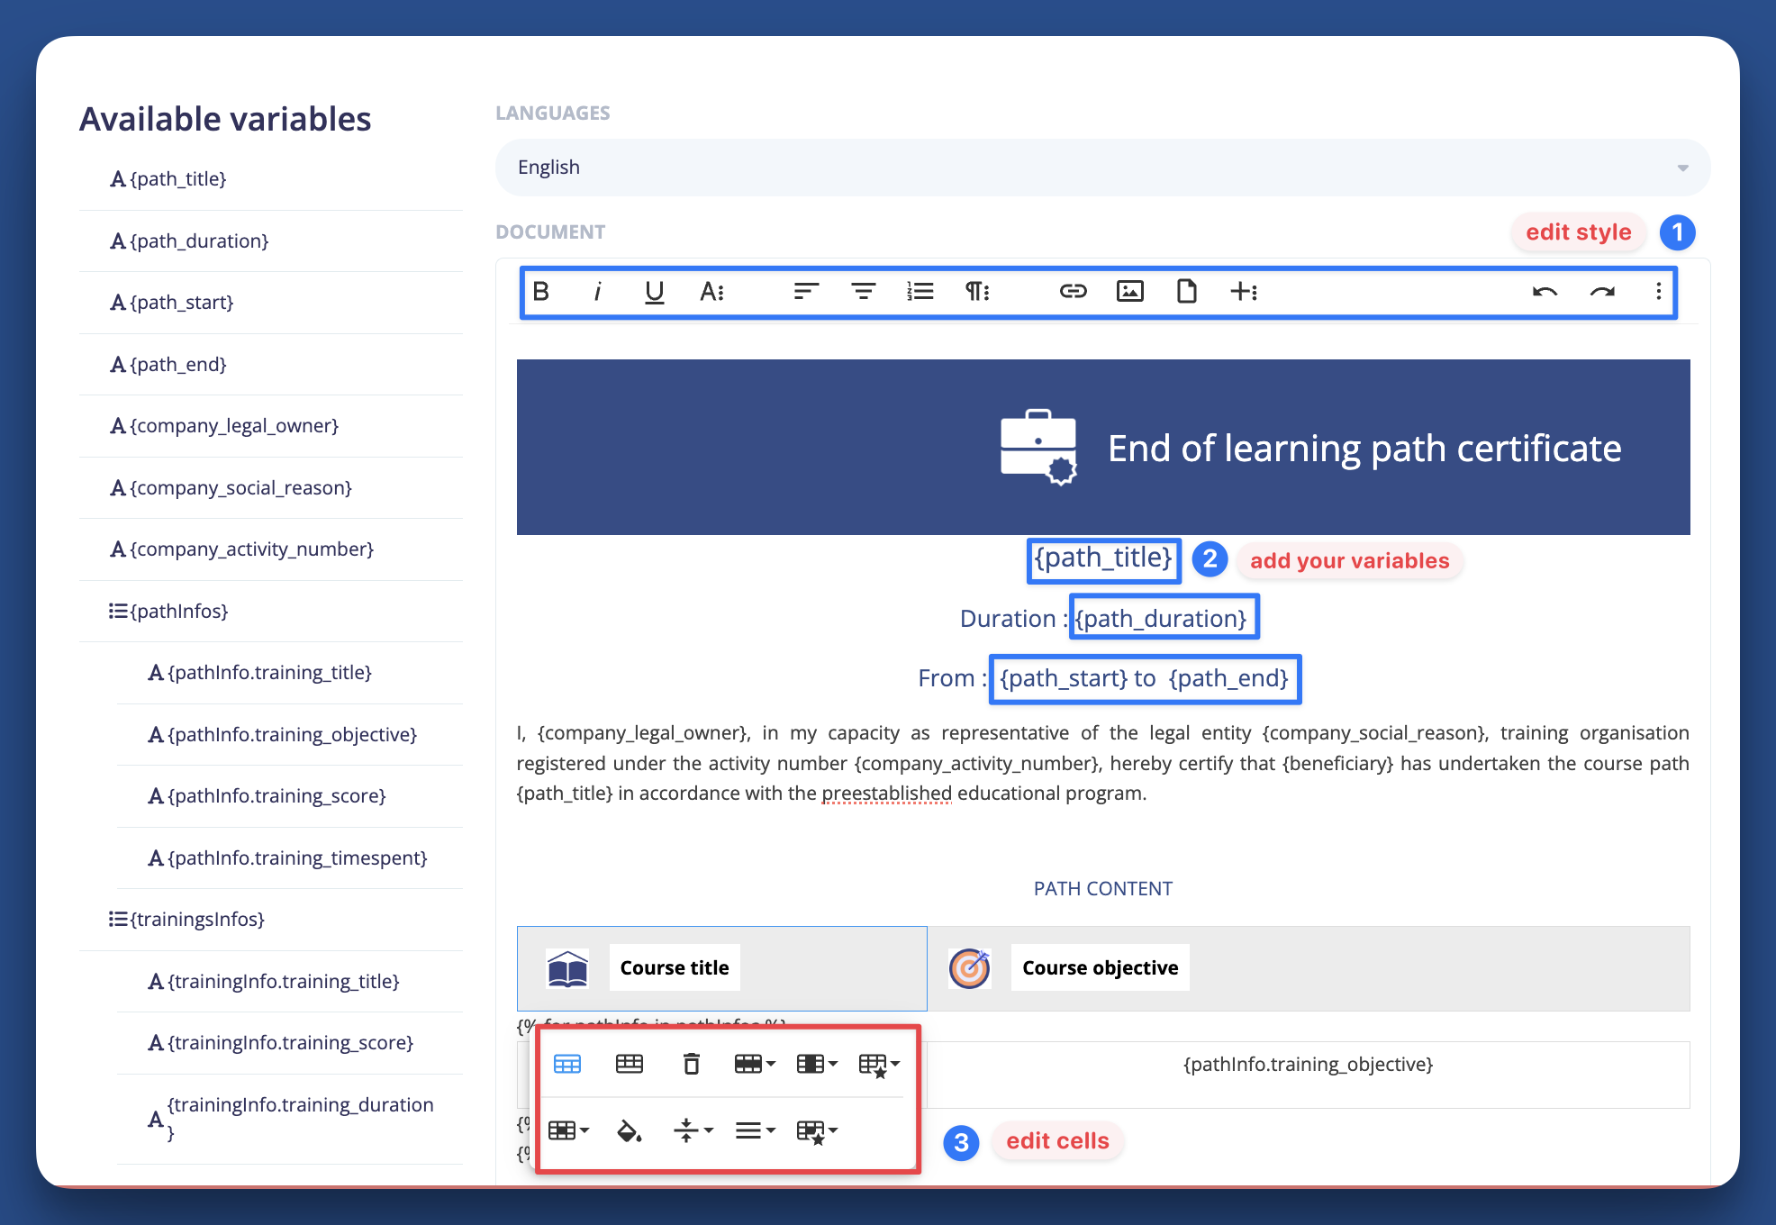This screenshot has width=1776, height=1225.
Task: Open the table row options dropdown
Action: 754,1064
